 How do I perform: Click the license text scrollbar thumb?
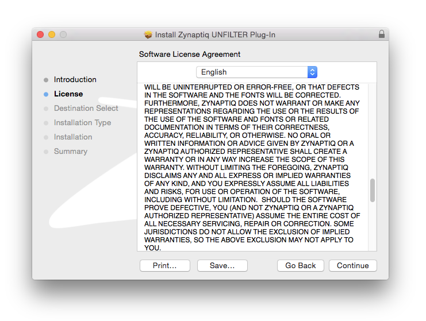coord(373,190)
